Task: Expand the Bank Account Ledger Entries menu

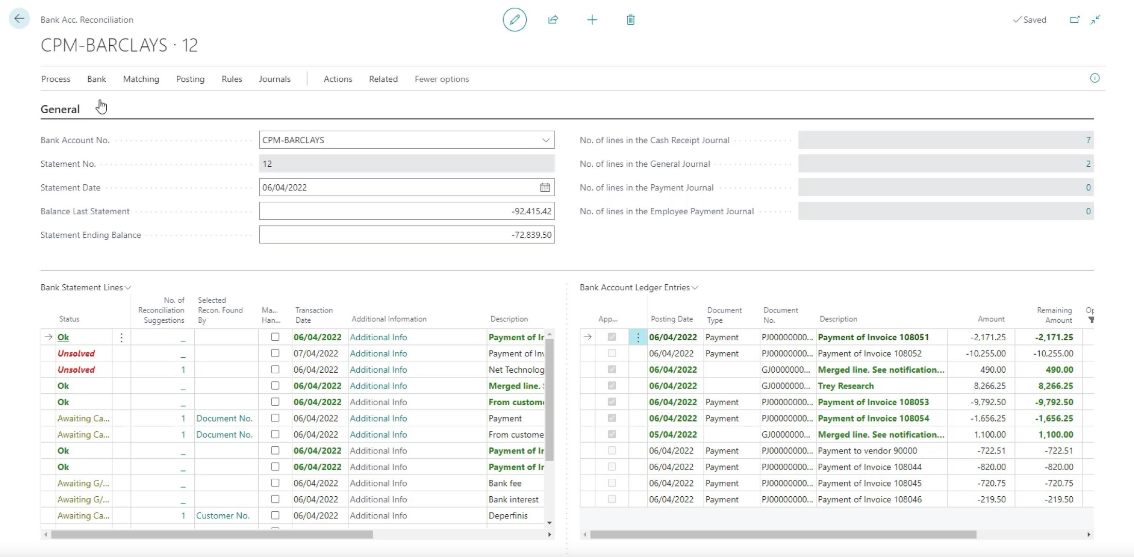Action: coord(639,287)
